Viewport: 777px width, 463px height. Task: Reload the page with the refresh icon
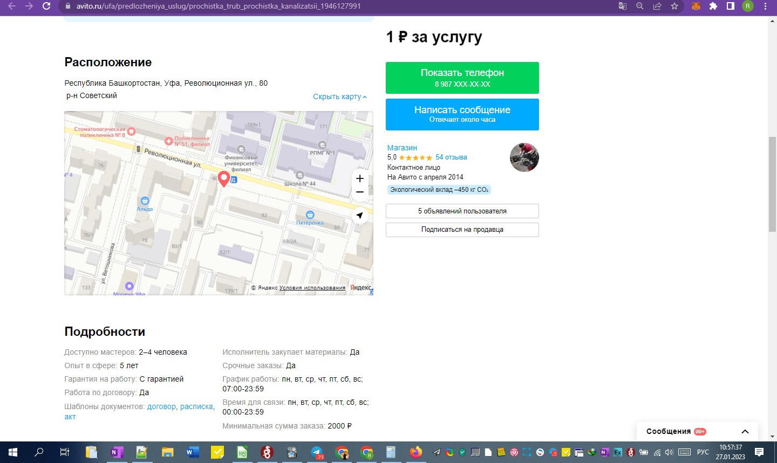[x=46, y=6]
